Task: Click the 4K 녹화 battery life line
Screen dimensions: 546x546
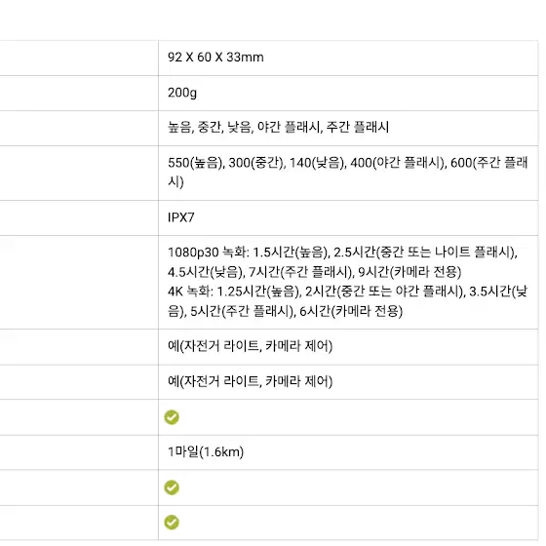Action: coord(347,301)
